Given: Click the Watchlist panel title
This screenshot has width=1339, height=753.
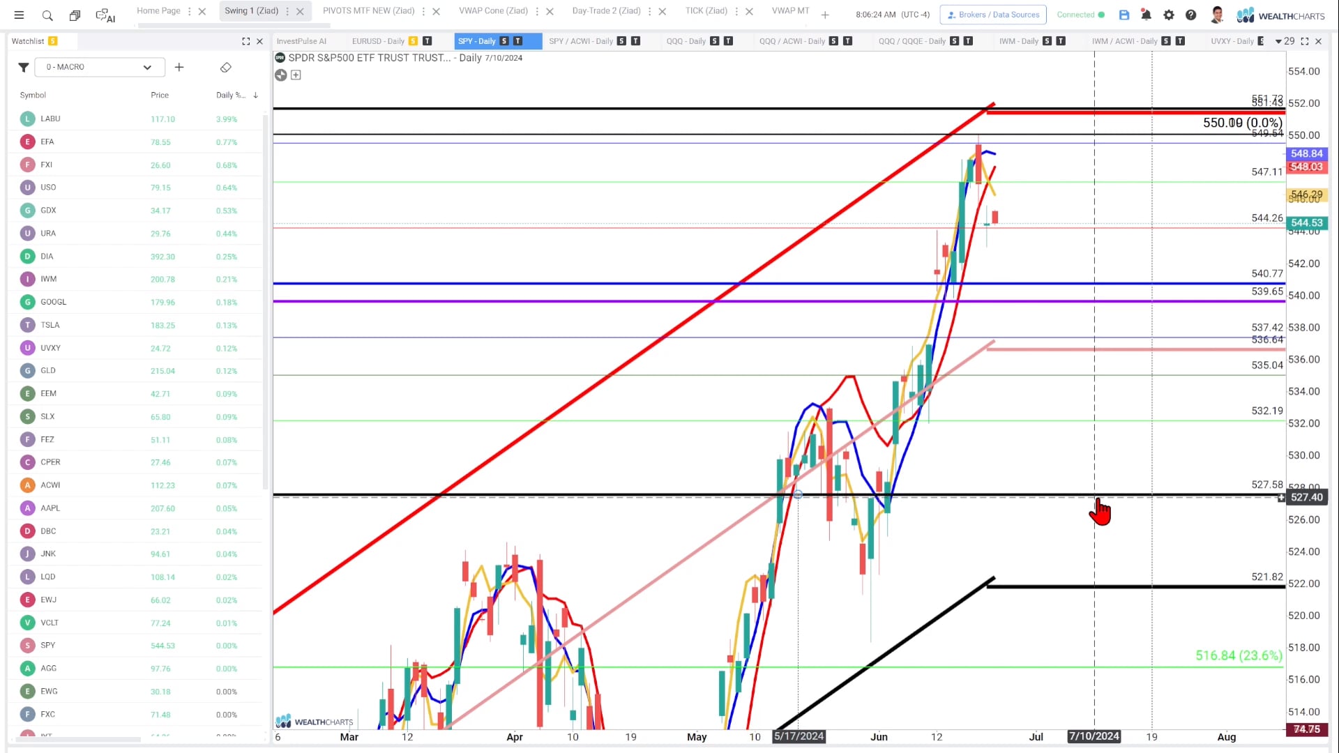Looking at the screenshot, I should (28, 41).
